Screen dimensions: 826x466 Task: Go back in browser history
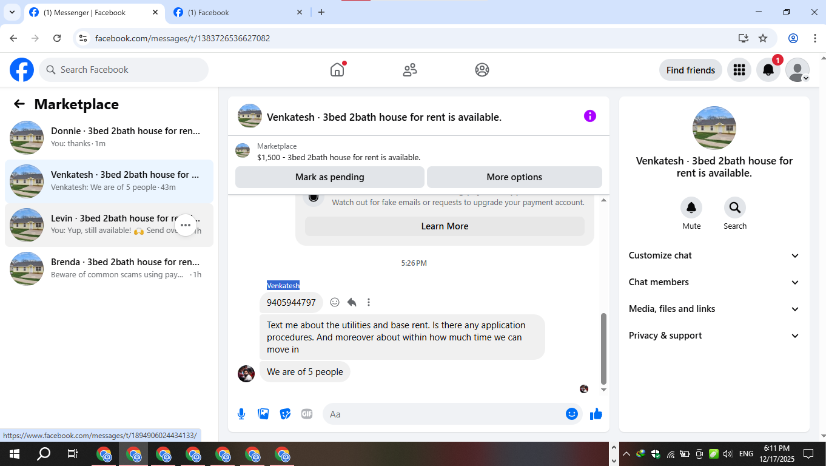tap(13, 38)
